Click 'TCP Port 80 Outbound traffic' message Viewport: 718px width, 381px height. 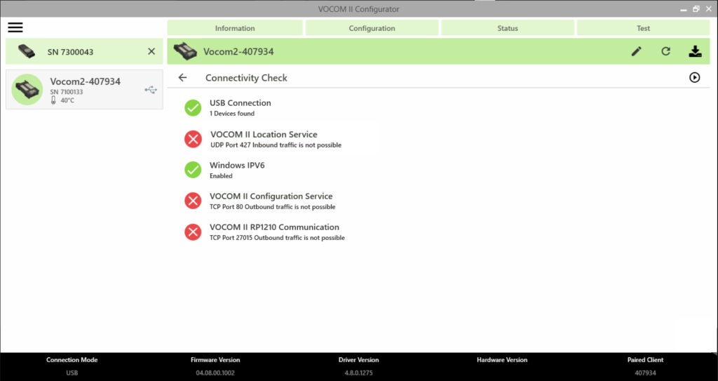(x=273, y=207)
